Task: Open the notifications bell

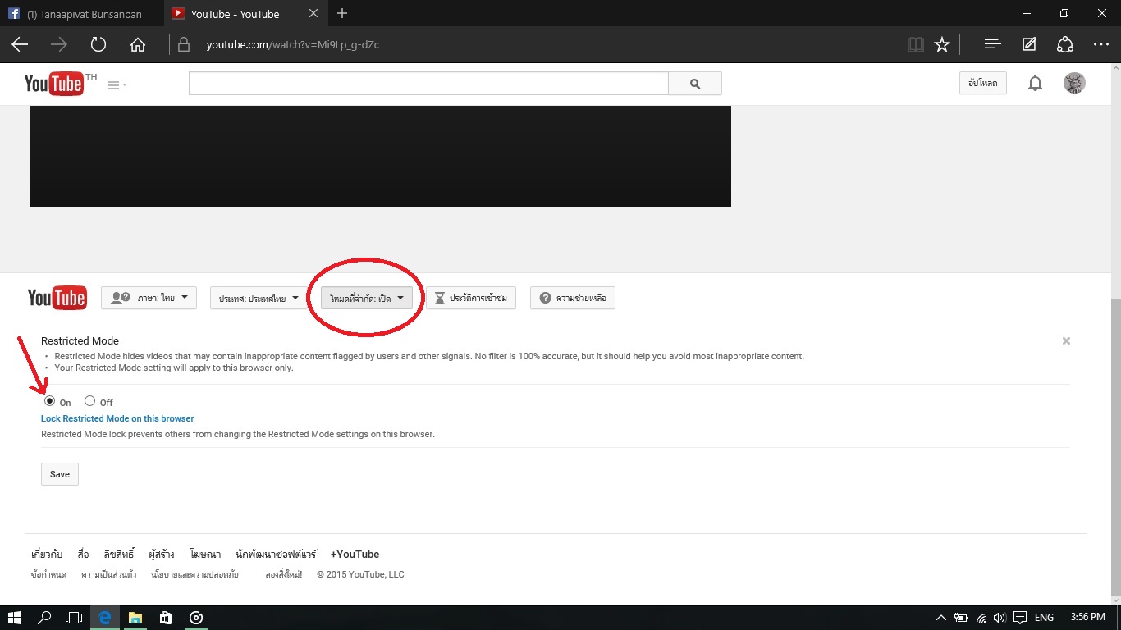Action: [1036, 83]
